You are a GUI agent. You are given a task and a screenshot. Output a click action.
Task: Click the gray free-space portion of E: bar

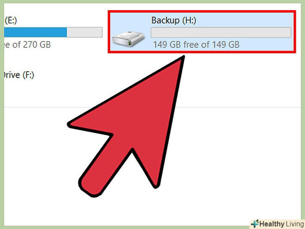85,32
